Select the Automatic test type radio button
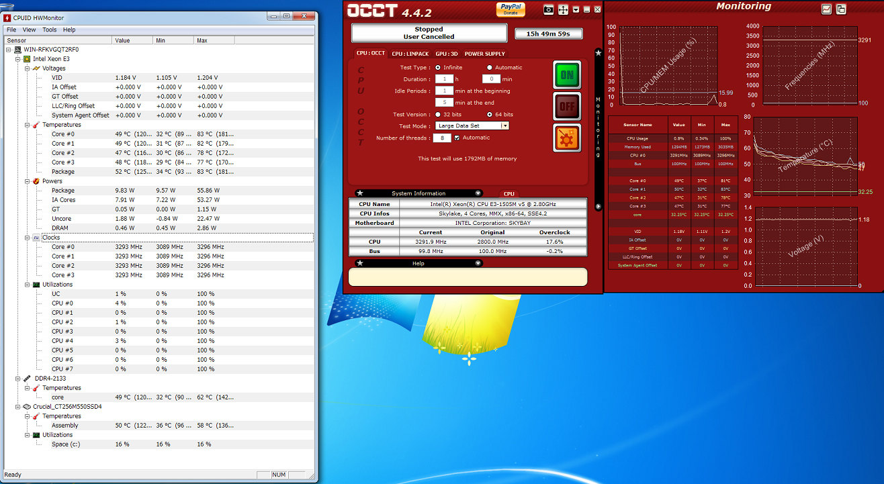 490,68
